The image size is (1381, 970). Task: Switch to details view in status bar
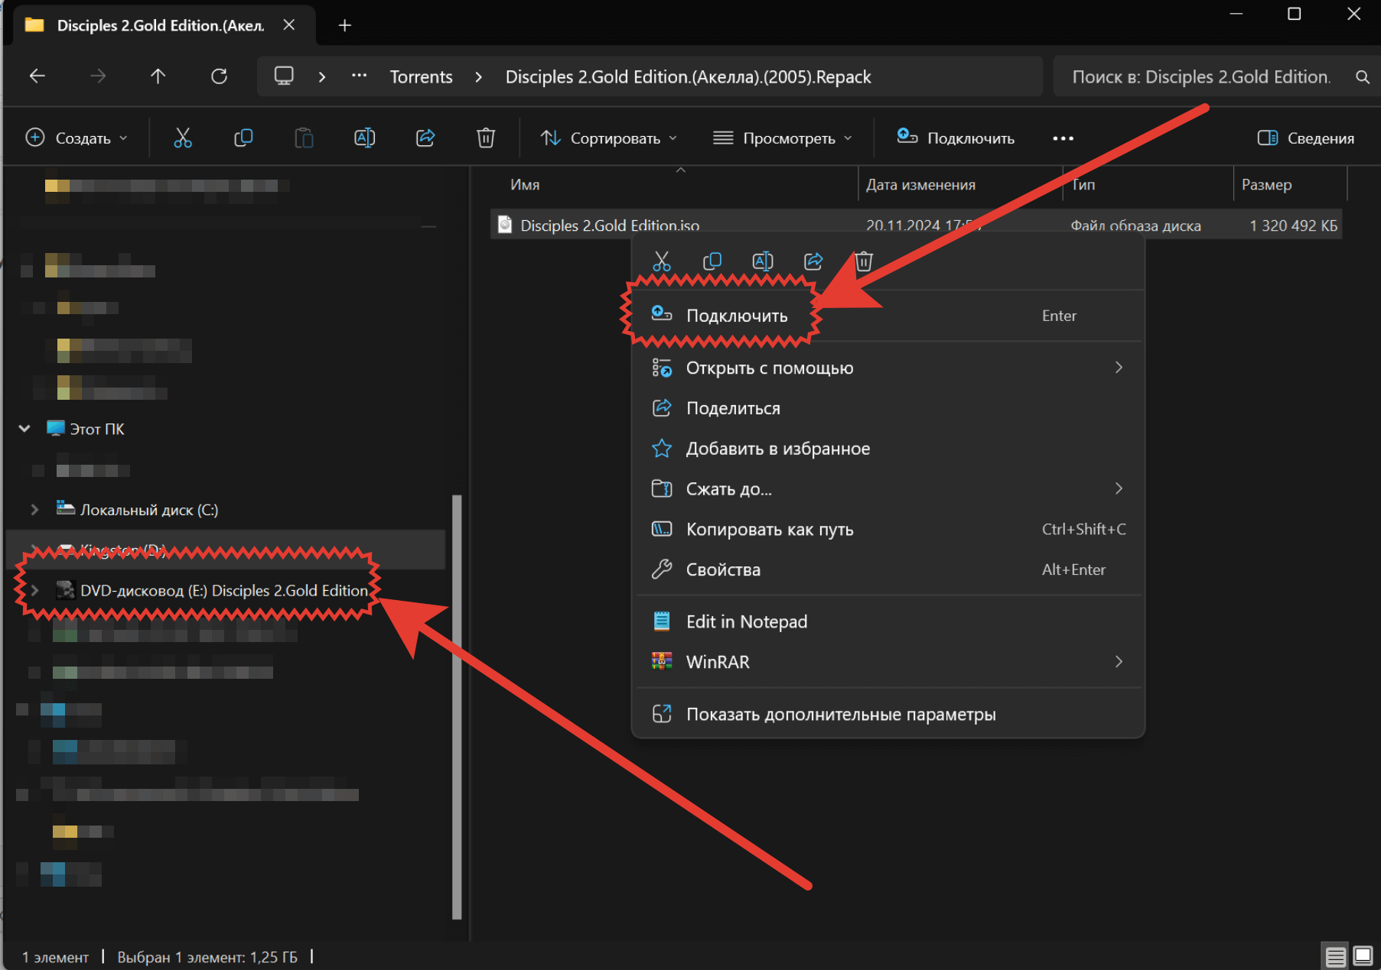1336,956
